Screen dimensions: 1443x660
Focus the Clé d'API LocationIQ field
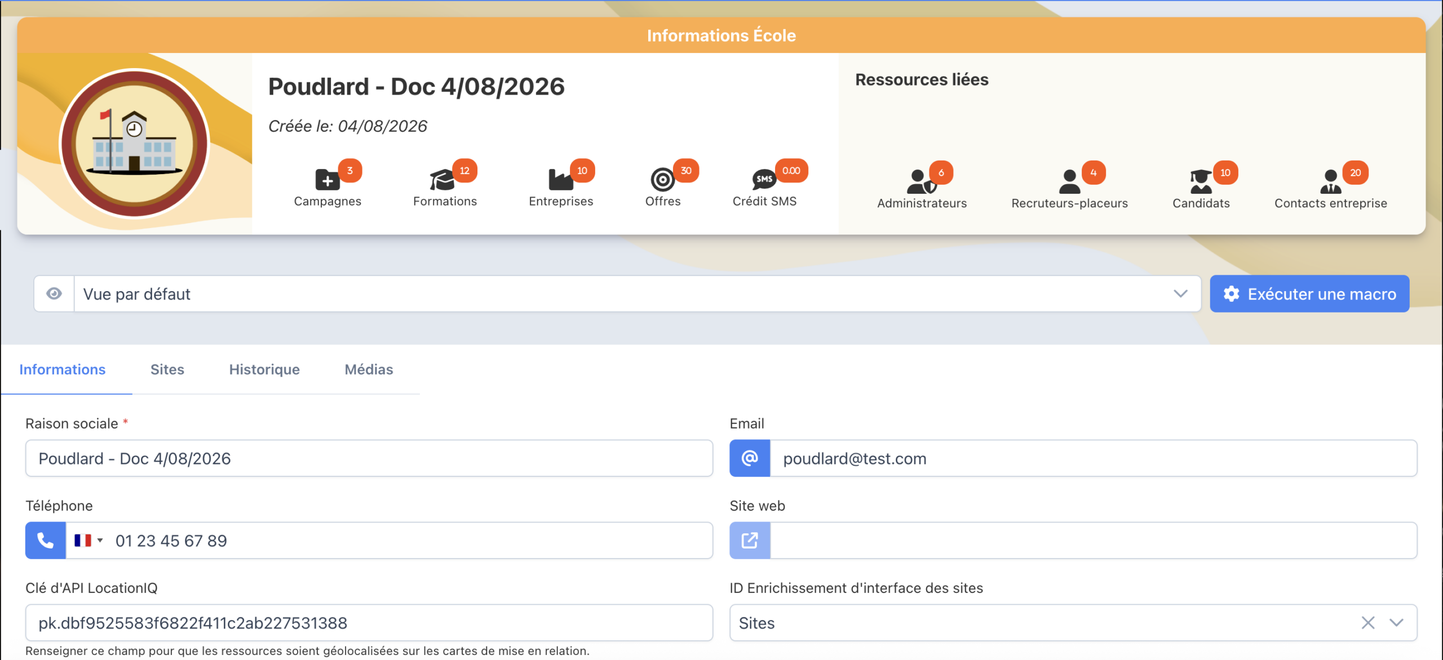(369, 623)
